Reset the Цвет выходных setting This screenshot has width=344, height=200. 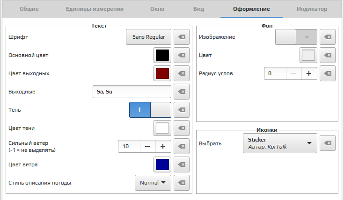[x=182, y=73]
